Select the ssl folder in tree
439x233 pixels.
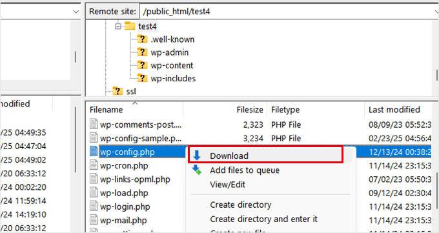131,91
